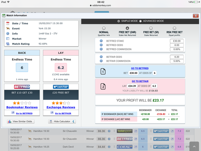The image size is (201, 151).
Task: Follow the Go to BETFAIR link
Action: point(63,113)
